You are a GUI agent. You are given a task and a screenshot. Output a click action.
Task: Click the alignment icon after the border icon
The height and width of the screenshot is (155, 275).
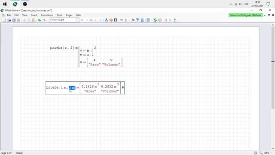(121, 20)
